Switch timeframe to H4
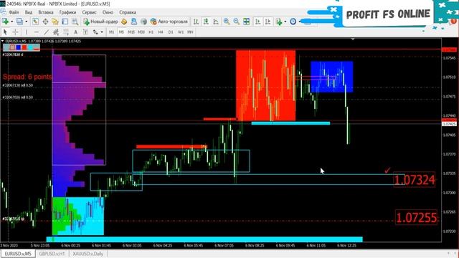The width and height of the screenshot is (459, 258). pyautogui.click(x=161, y=32)
